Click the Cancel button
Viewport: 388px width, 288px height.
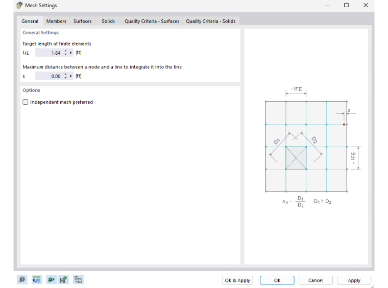click(316, 280)
